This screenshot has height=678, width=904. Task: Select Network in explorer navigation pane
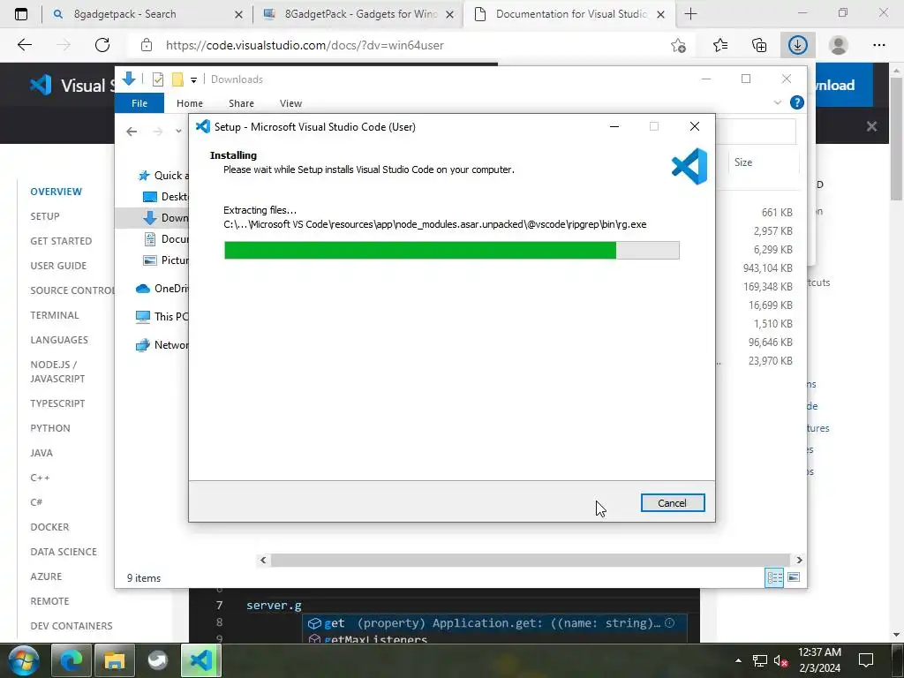pyautogui.click(x=162, y=345)
